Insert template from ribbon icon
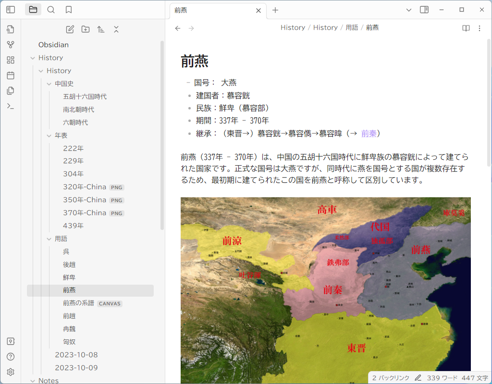This screenshot has height=384, width=492. coord(11,91)
